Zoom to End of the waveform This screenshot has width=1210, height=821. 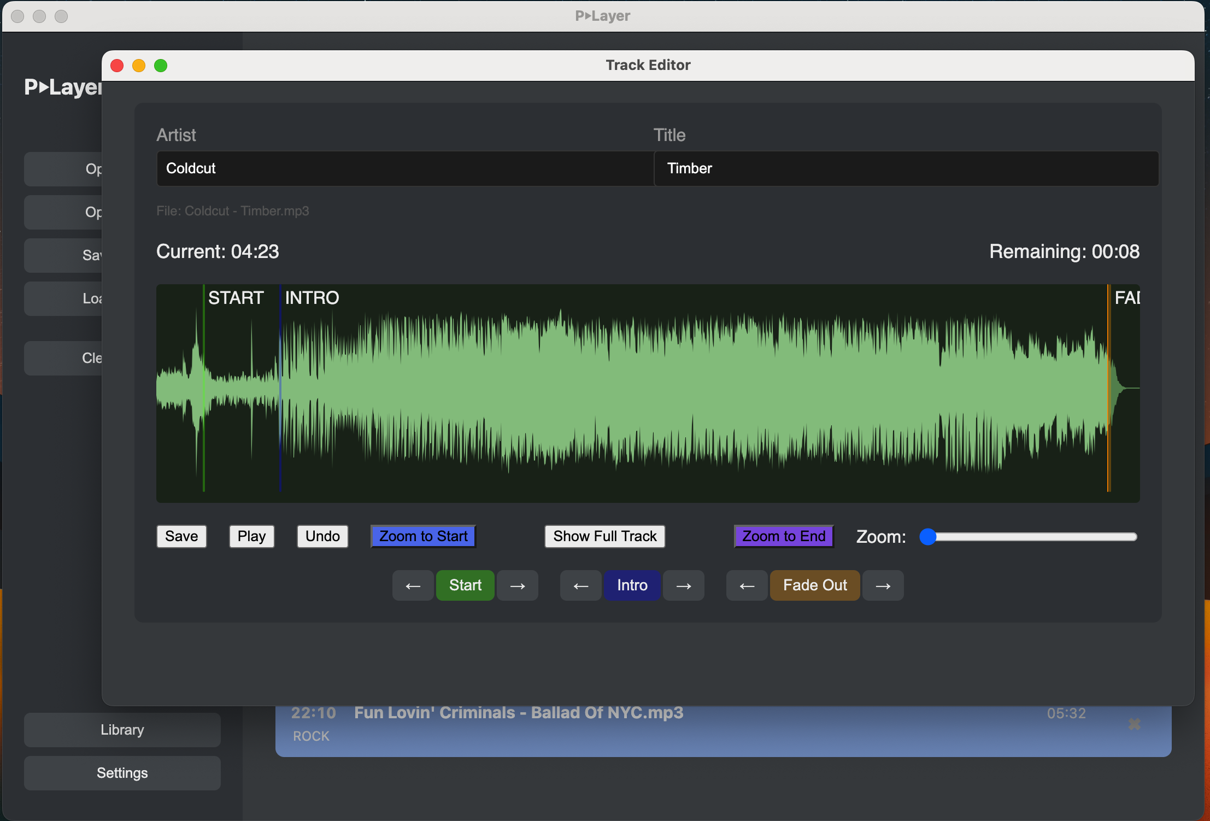pyautogui.click(x=783, y=536)
